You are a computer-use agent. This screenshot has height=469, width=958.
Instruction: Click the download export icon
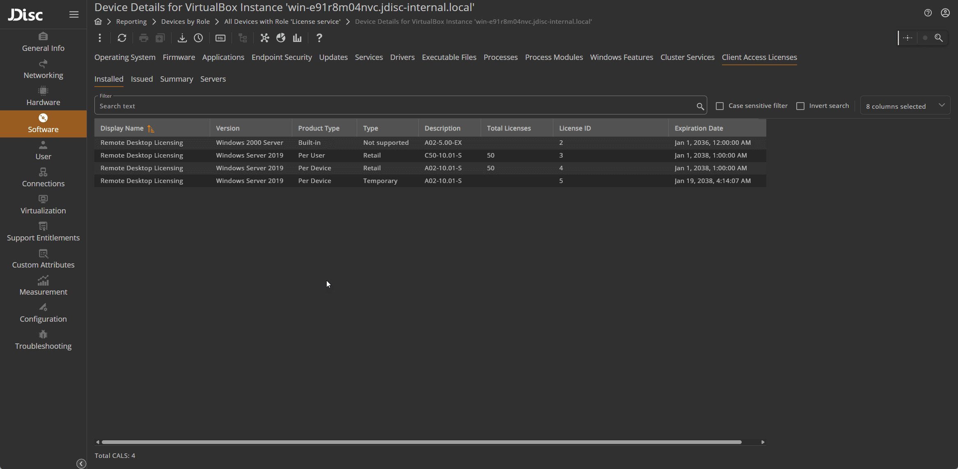pyautogui.click(x=182, y=38)
